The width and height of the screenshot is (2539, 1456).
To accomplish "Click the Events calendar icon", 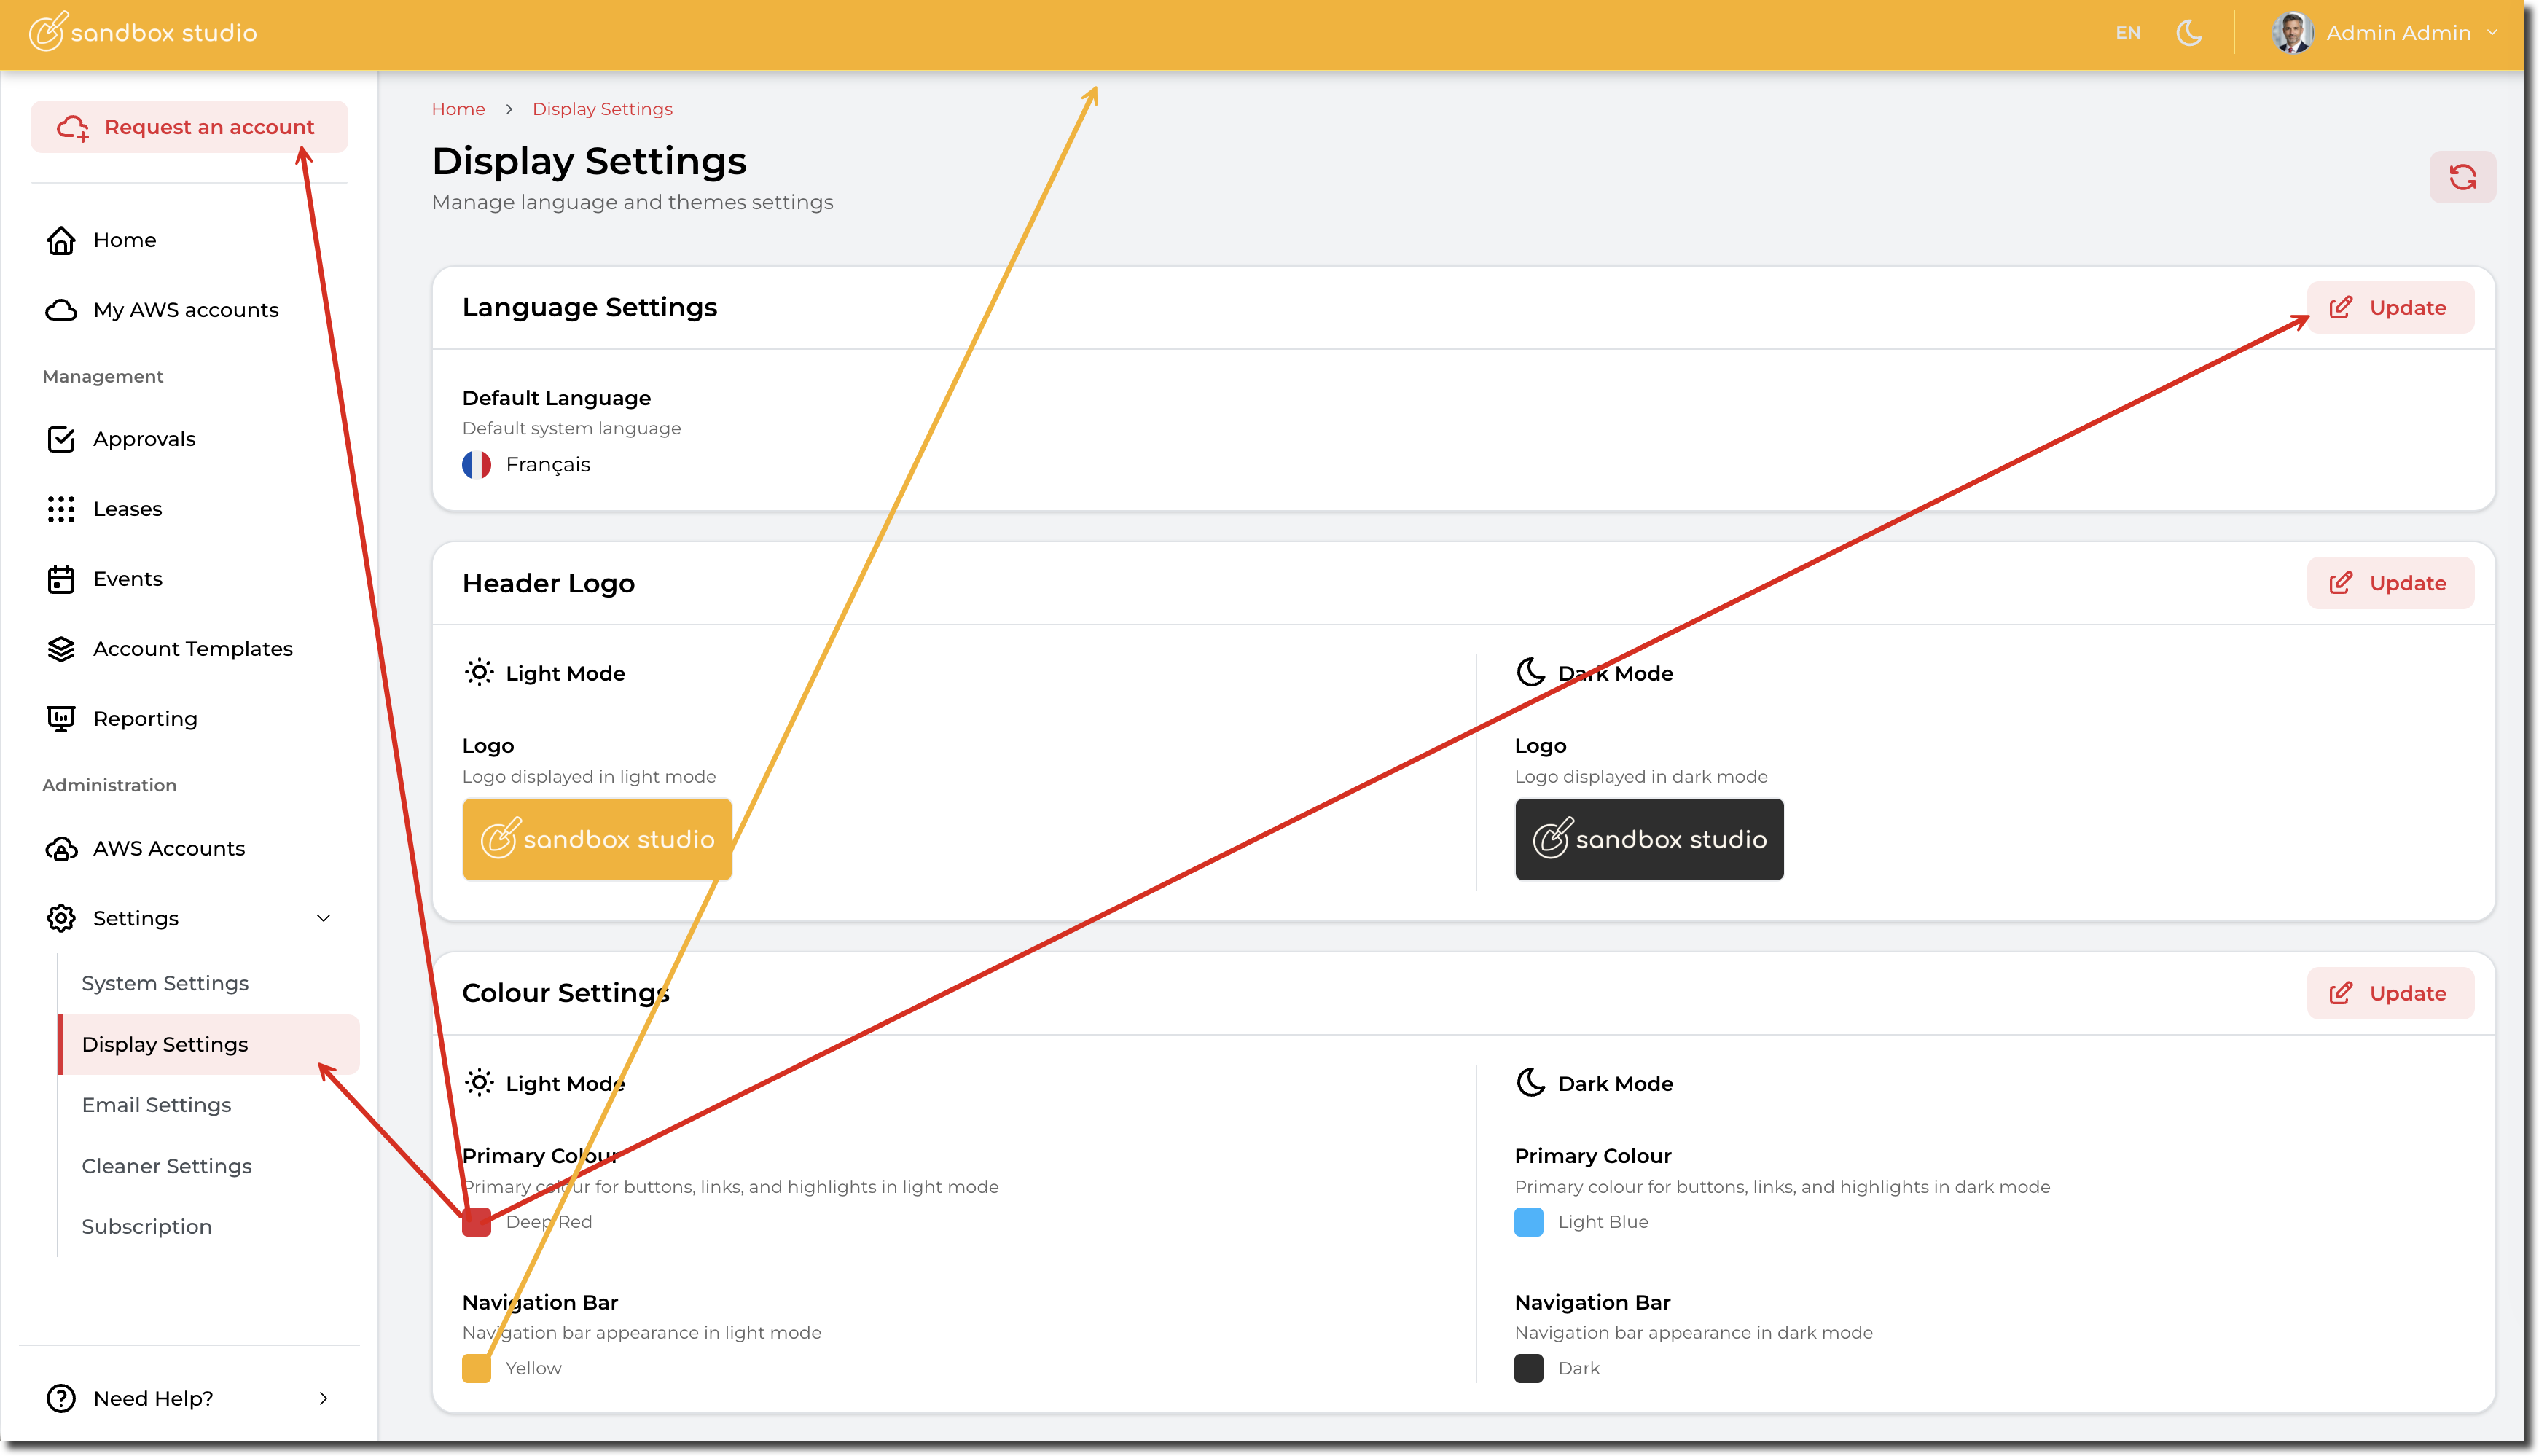I will coord(61,579).
